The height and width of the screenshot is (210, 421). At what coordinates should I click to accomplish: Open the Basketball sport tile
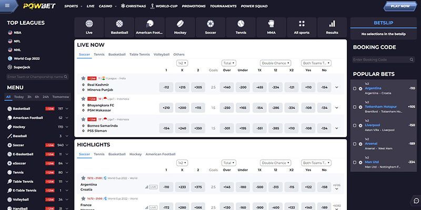[119, 27]
